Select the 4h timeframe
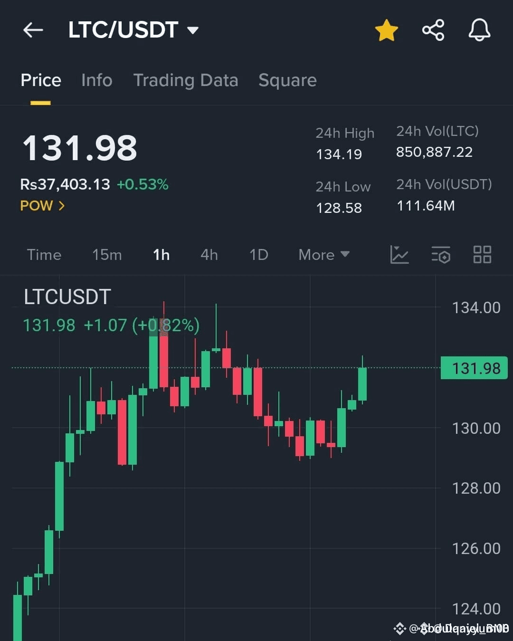Image resolution: width=513 pixels, height=641 pixels. pyautogui.click(x=209, y=255)
